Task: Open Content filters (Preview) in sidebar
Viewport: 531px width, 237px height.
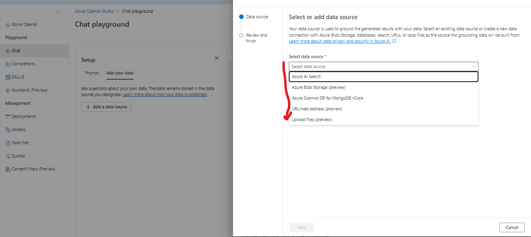Action: coord(34,169)
